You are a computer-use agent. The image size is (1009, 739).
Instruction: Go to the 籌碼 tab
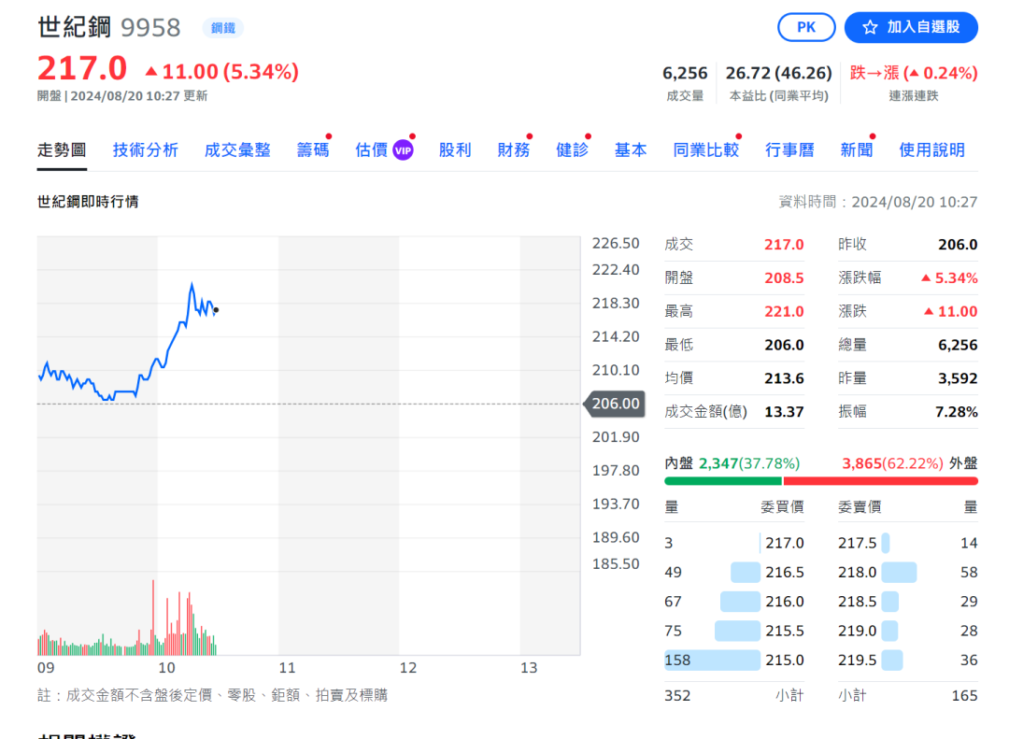point(313,150)
